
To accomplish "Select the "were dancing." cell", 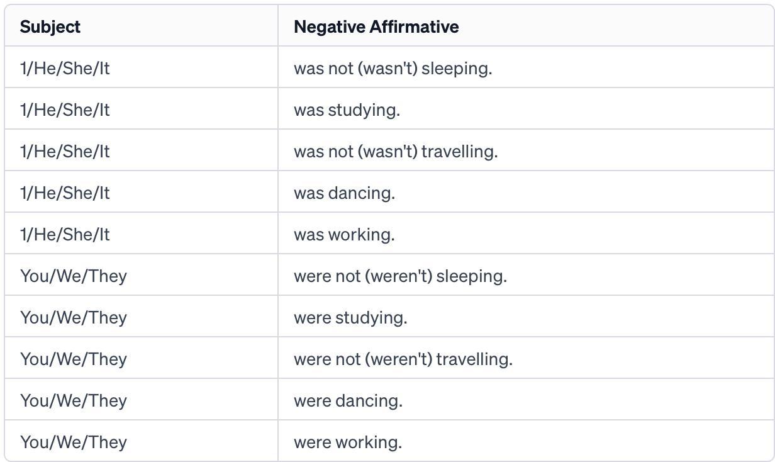I will 348,400.
